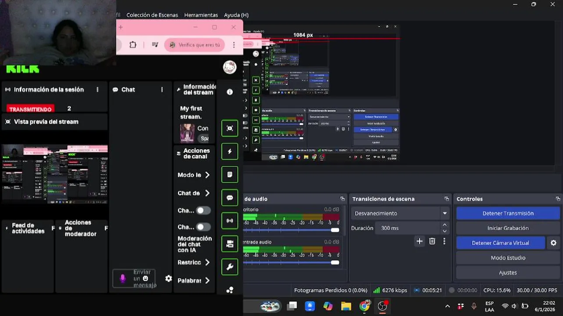The width and height of the screenshot is (563, 316).
Task: Open the Hello Kitty profile avatar in Kick
Action: (230, 67)
